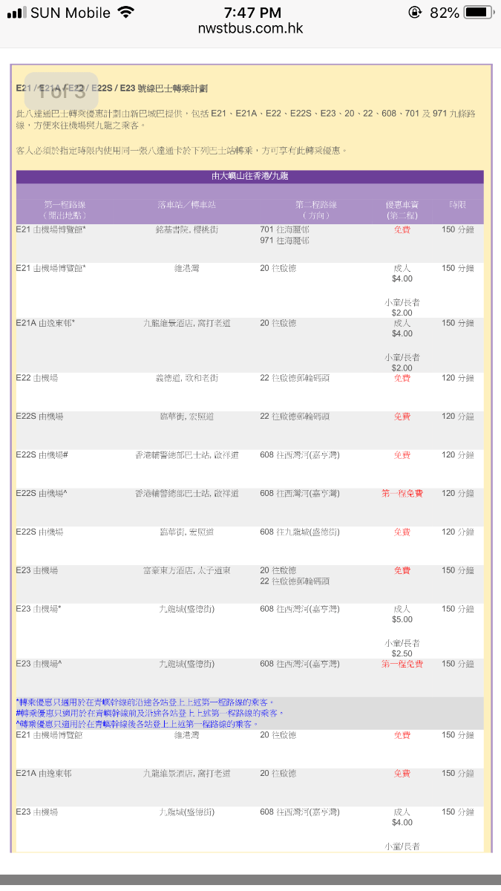Tap the nwstbus.com.hk address bar
Viewport: 501px width, 891px height.
250,29
